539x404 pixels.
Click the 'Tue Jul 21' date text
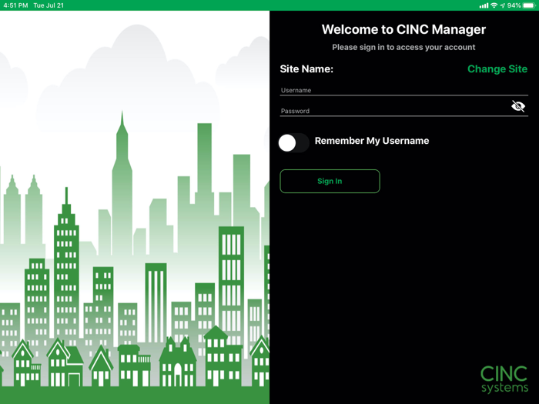tap(49, 5)
